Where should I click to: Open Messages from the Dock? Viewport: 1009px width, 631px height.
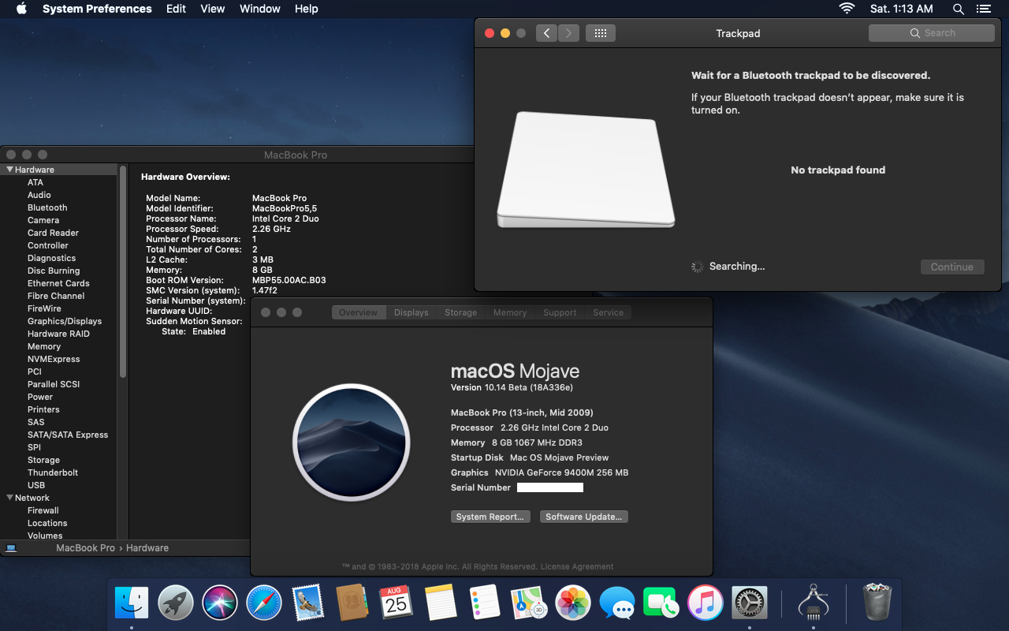click(617, 603)
